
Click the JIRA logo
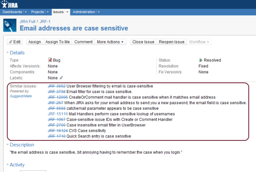14,4
